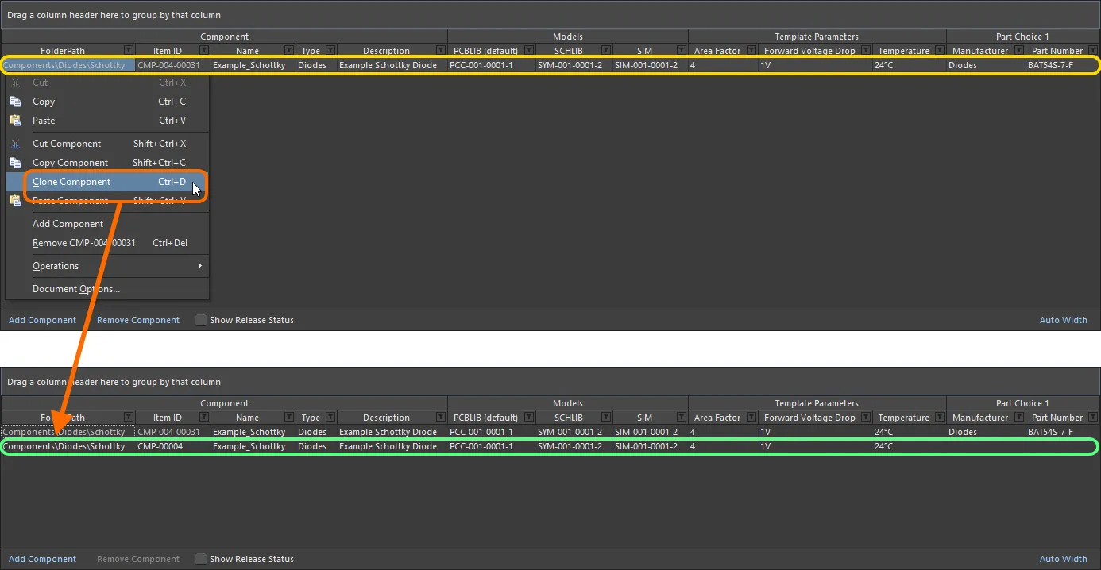This screenshot has height=570, width=1101.
Task: Click Add Component link in top panel
Action: click(42, 320)
